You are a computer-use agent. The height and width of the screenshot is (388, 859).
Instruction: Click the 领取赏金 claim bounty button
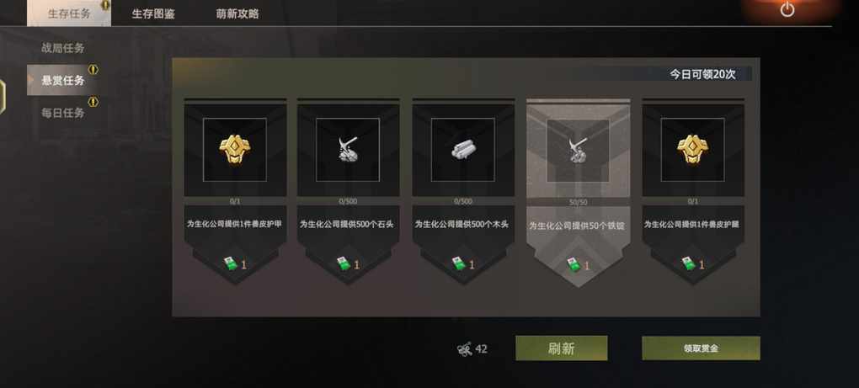701,348
